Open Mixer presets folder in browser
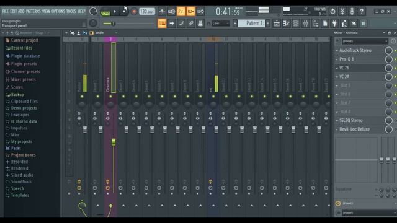The height and width of the screenshot is (223, 397). coord(24,79)
